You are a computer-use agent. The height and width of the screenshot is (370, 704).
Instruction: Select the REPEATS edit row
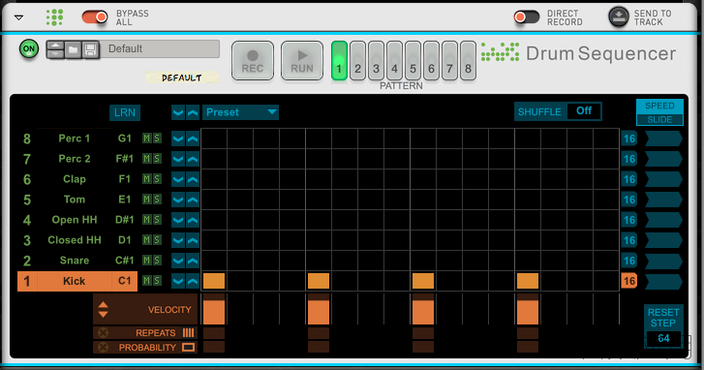[145, 333]
